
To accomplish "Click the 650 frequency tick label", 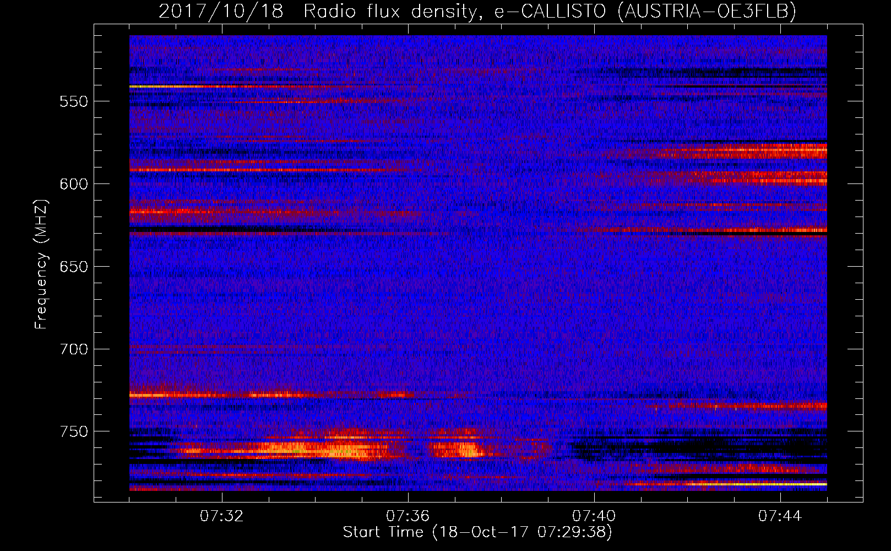I will [74, 267].
